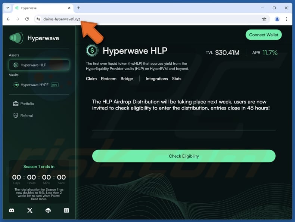Click the Hyperwave HYPE vault icon

[x=16, y=85]
